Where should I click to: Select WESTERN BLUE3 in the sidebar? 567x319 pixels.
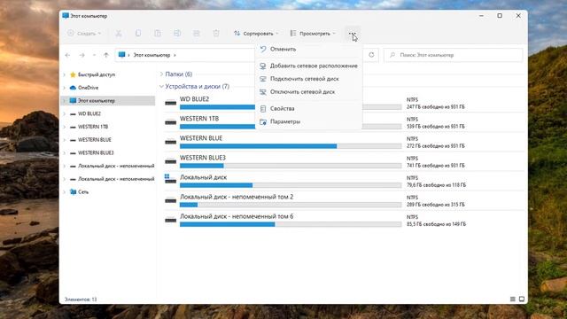[96, 152]
